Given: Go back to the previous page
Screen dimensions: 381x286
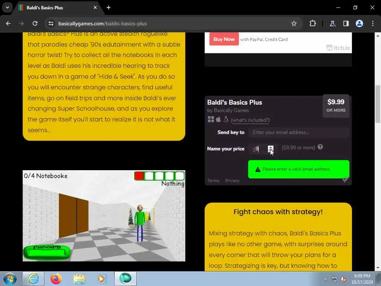Looking at the screenshot, I should click(x=8, y=23).
